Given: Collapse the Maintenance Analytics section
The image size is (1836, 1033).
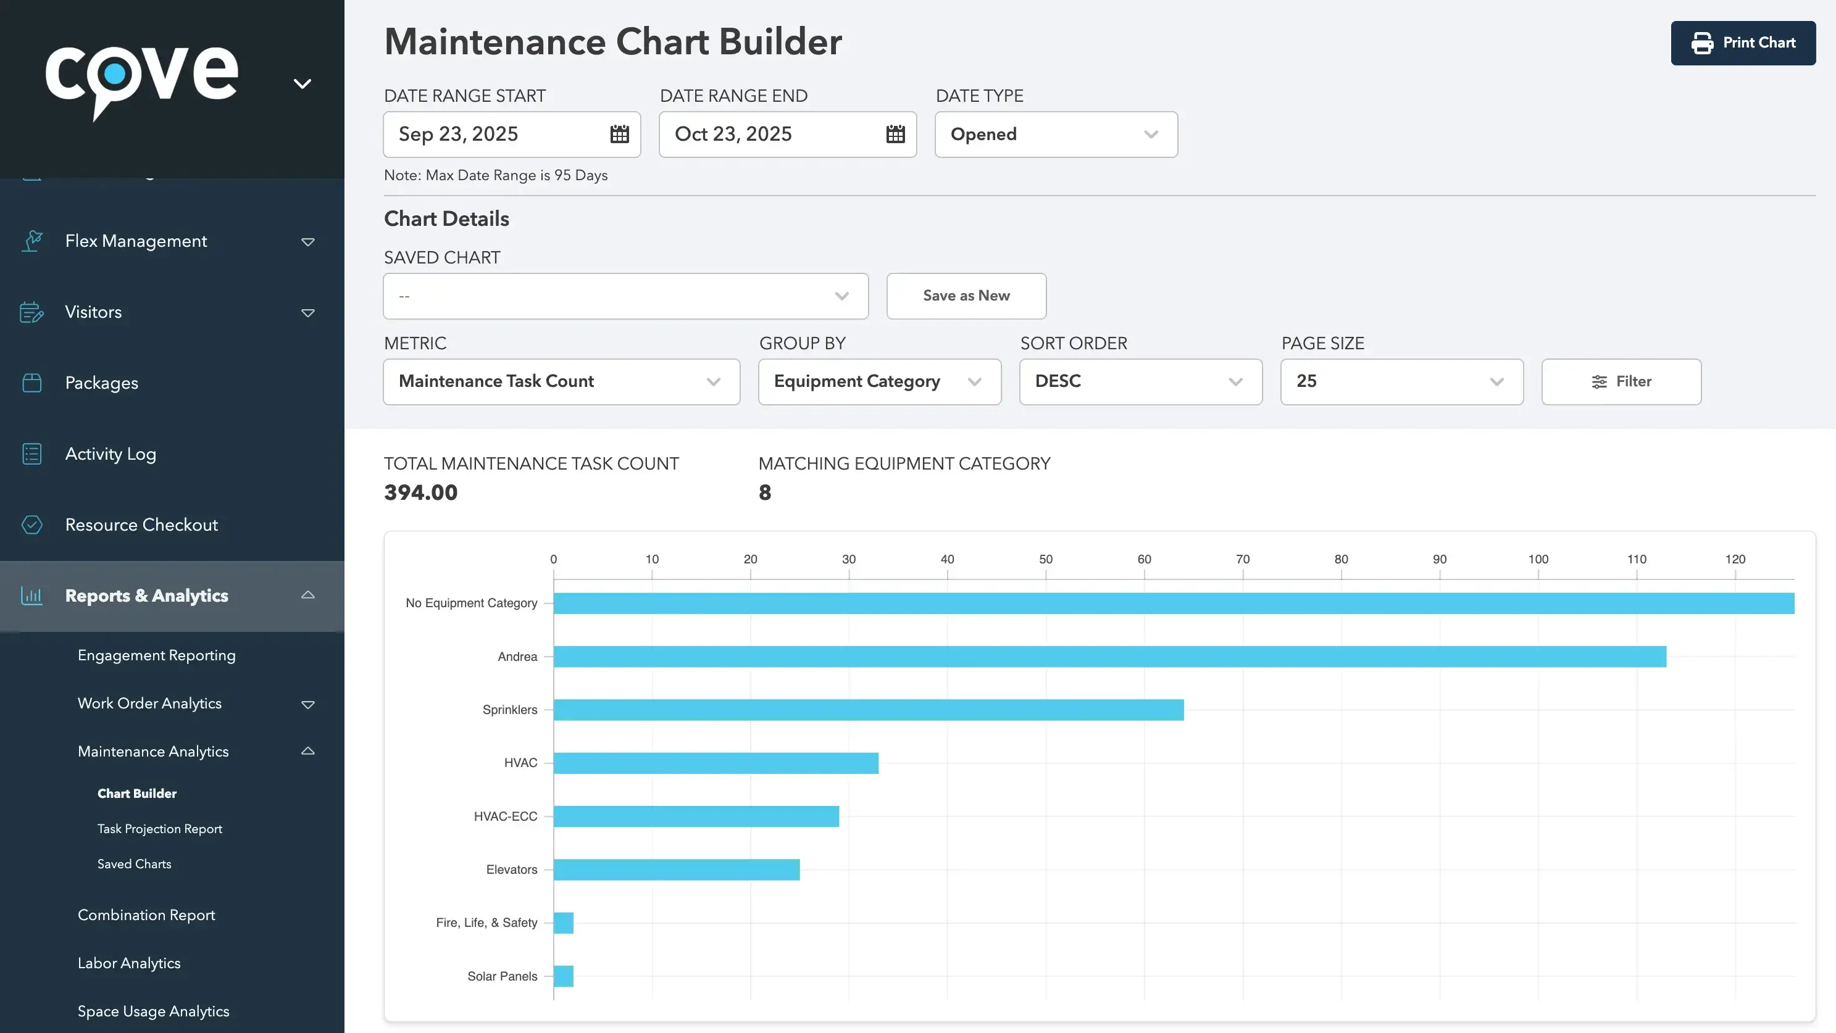Looking at the screenshot, I should pos(307,751).
